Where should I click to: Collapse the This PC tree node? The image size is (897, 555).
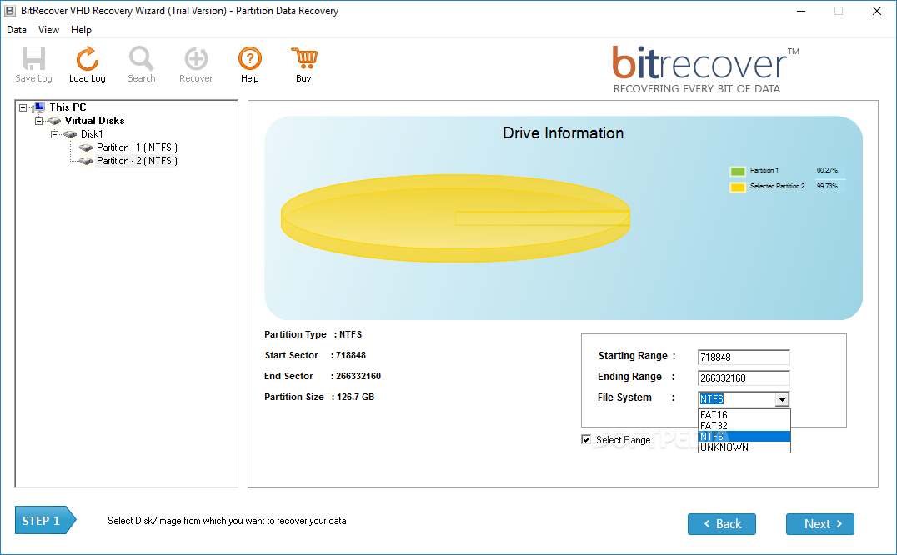tap(23, 107)
